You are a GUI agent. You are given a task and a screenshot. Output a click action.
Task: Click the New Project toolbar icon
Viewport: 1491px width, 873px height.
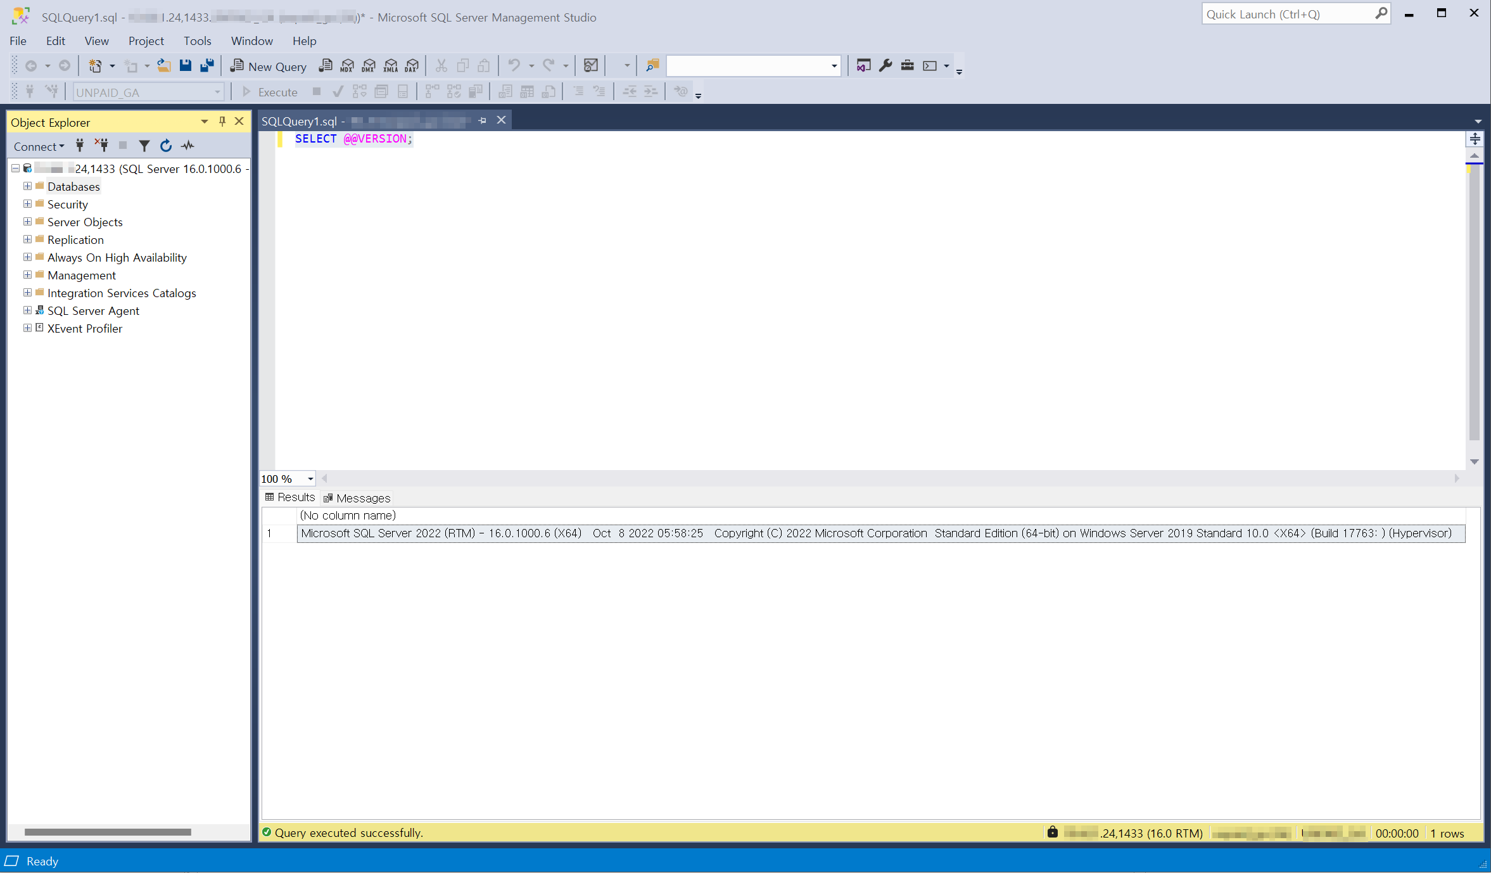[95, 66]
